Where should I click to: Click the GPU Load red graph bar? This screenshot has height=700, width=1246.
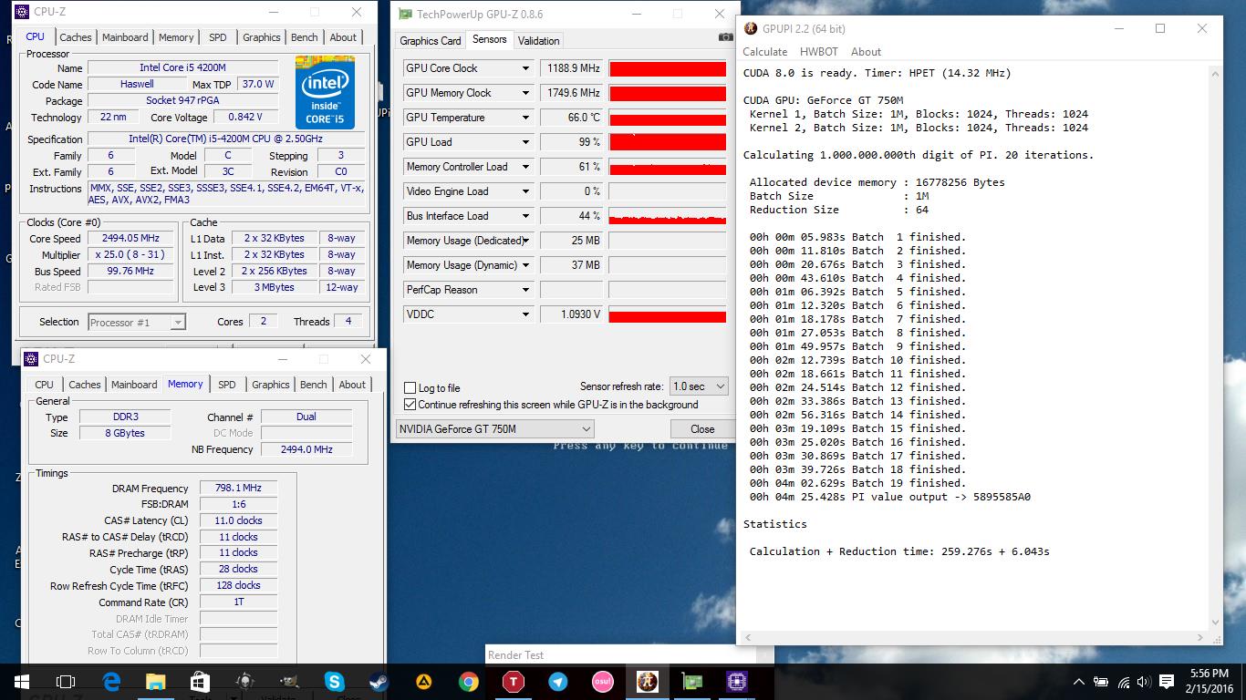coord(668,142)
